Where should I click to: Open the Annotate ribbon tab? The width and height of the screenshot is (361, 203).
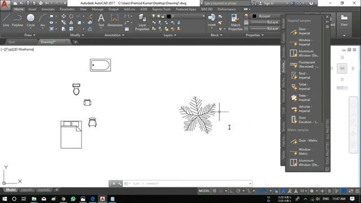47,9
